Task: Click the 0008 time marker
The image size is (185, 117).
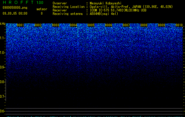Action: click(x=144, y=25)
